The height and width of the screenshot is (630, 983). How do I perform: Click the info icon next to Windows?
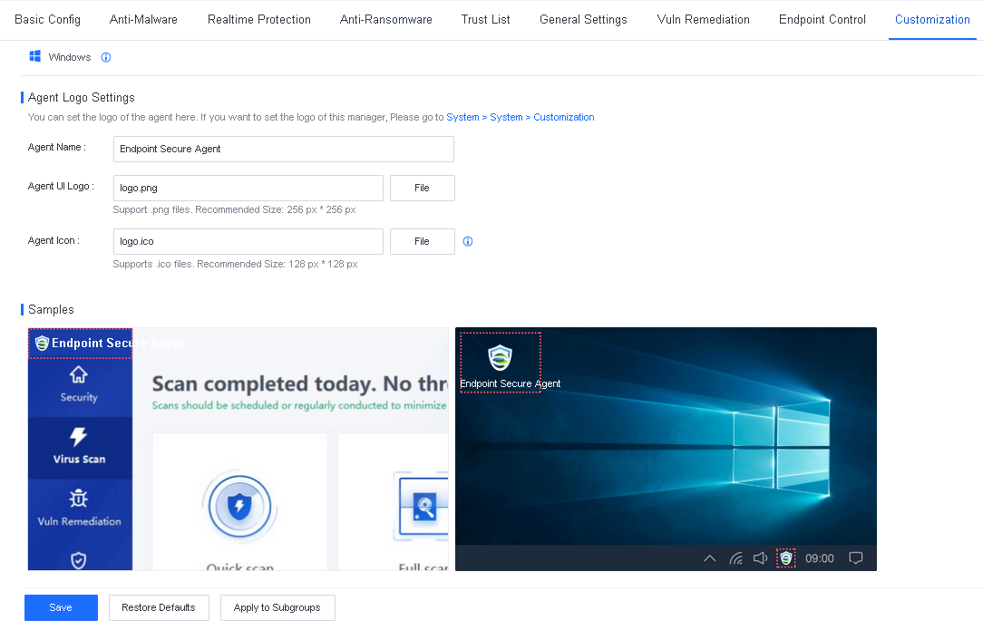(x=106, y=57)
